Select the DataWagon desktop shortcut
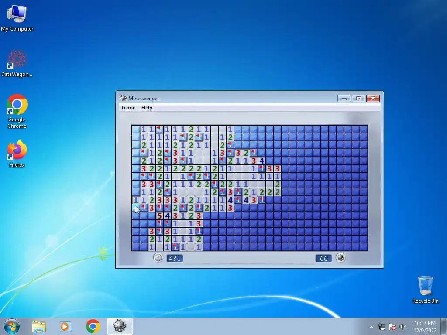This screenshot has width=447, height=335. pyautogui.click(x=17, y=63)
